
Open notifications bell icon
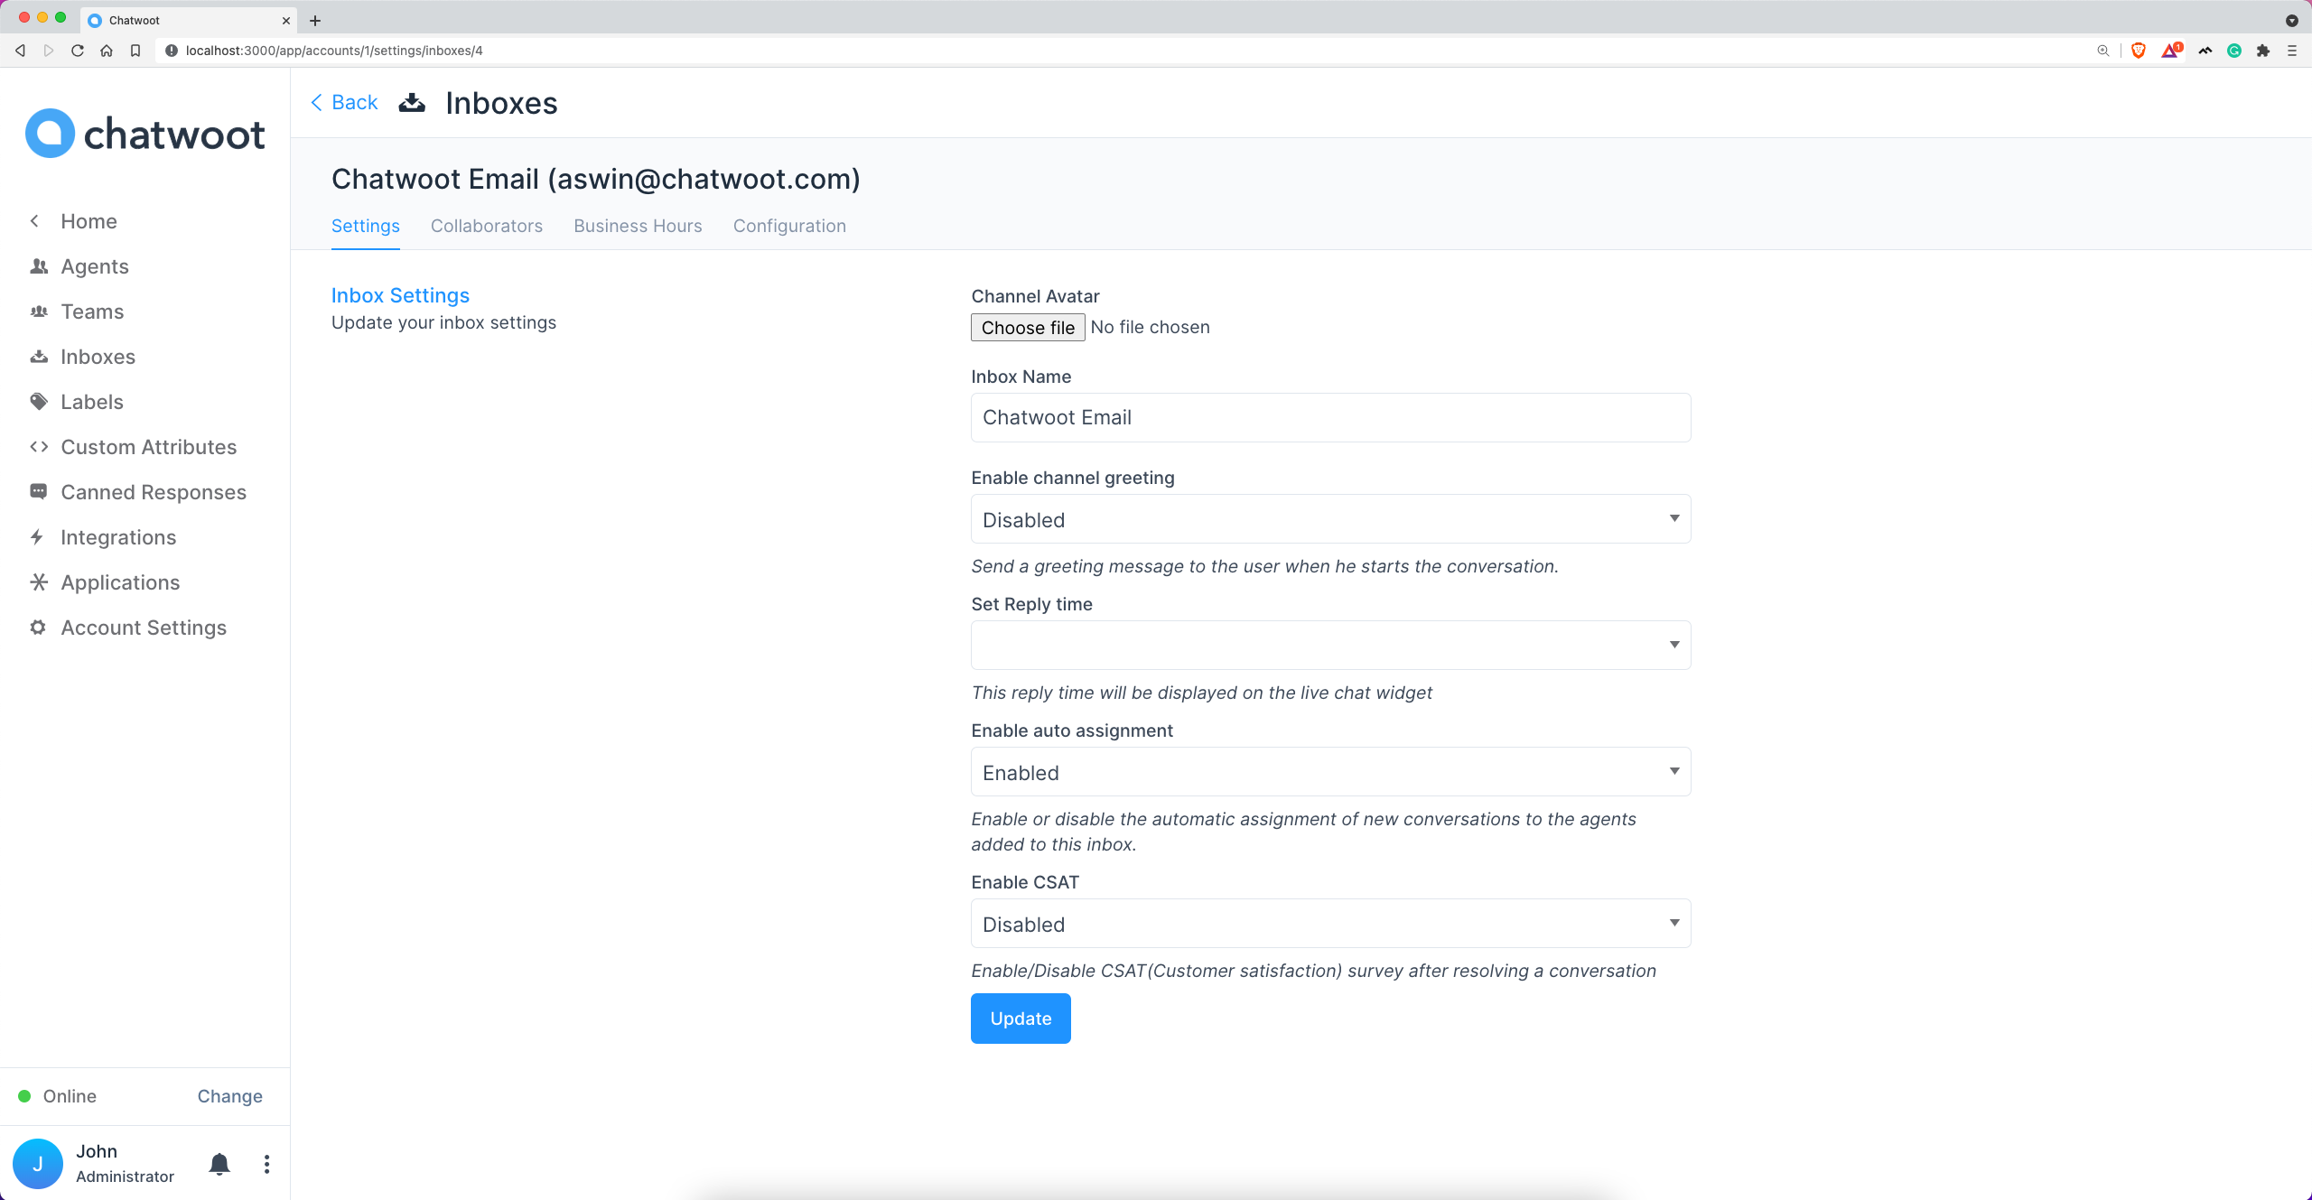pyautogui.click(x=219, y=1164)
